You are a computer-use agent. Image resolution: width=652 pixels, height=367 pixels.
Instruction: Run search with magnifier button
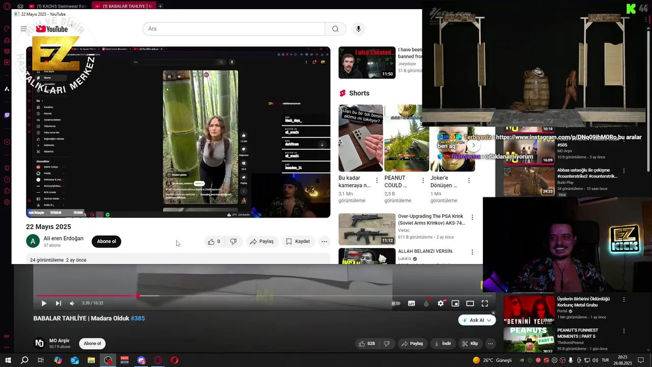(x=335, y=29)
